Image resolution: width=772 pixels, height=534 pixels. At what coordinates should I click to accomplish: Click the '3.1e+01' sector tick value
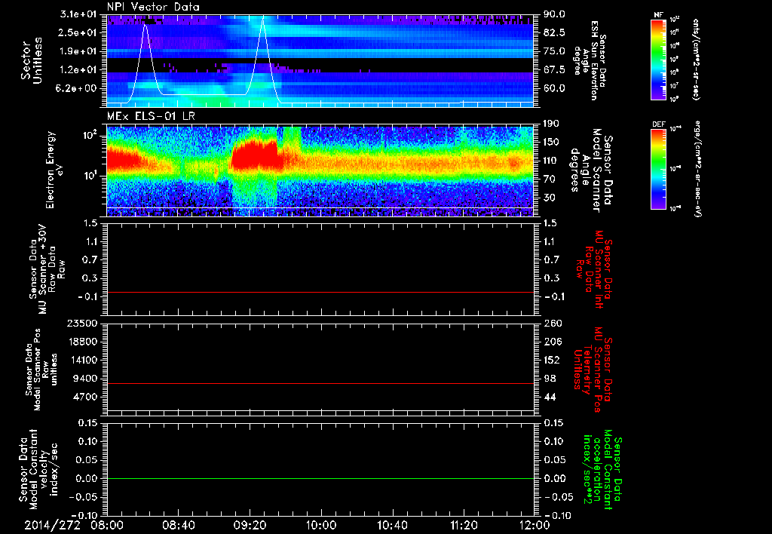coord(80,14)
